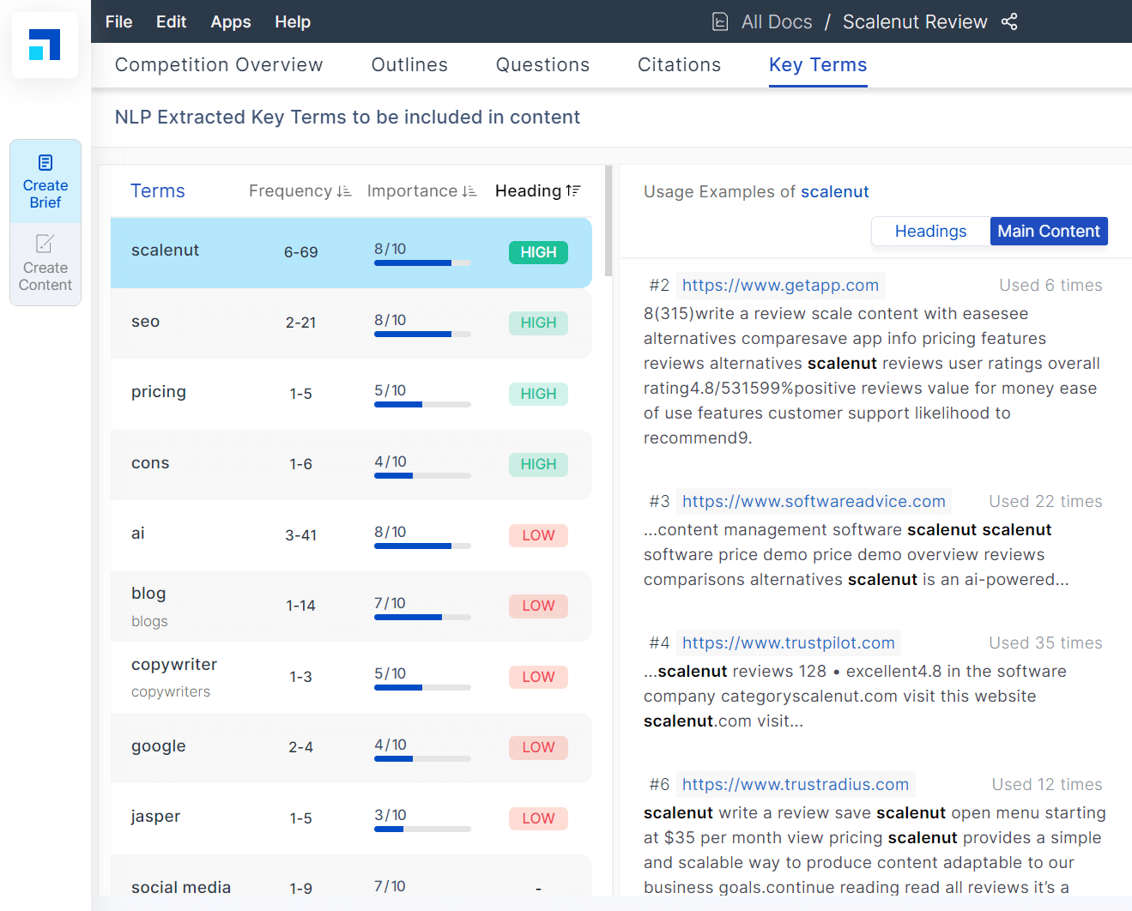Screen dimensions: 1132x911
Task: Open the trustpilot.com link
Action: 788,643
